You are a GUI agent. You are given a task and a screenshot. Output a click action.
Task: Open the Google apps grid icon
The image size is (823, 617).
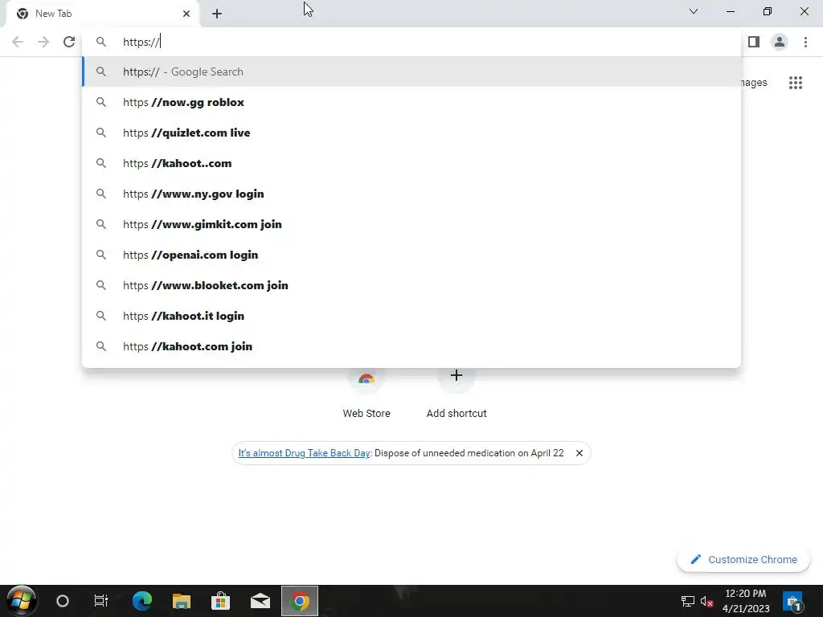pyautogui.click(x=795, y=83)
